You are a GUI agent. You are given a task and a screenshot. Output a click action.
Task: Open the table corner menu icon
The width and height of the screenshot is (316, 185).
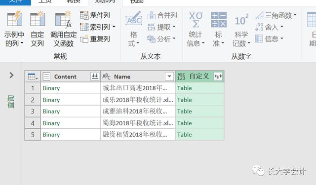tap(33, 76)
